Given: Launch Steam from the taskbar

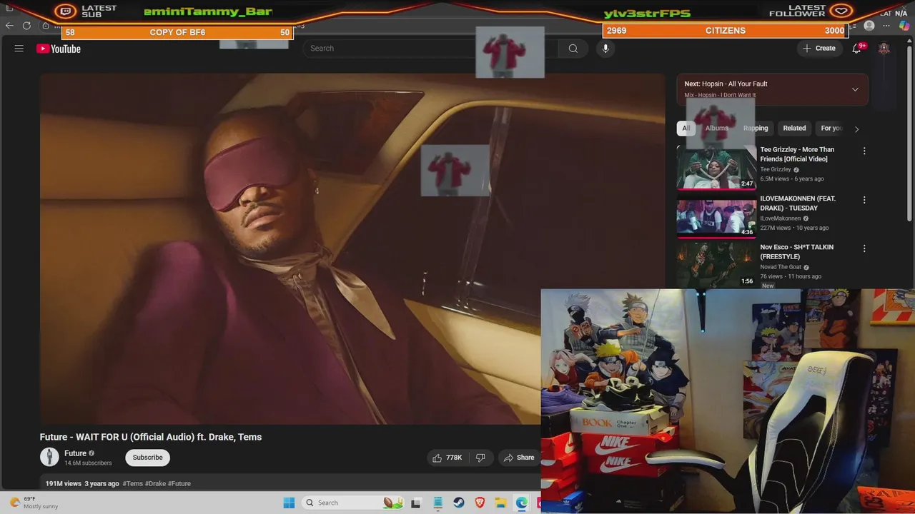Looking at the screenshot, I should coord(458,503).
